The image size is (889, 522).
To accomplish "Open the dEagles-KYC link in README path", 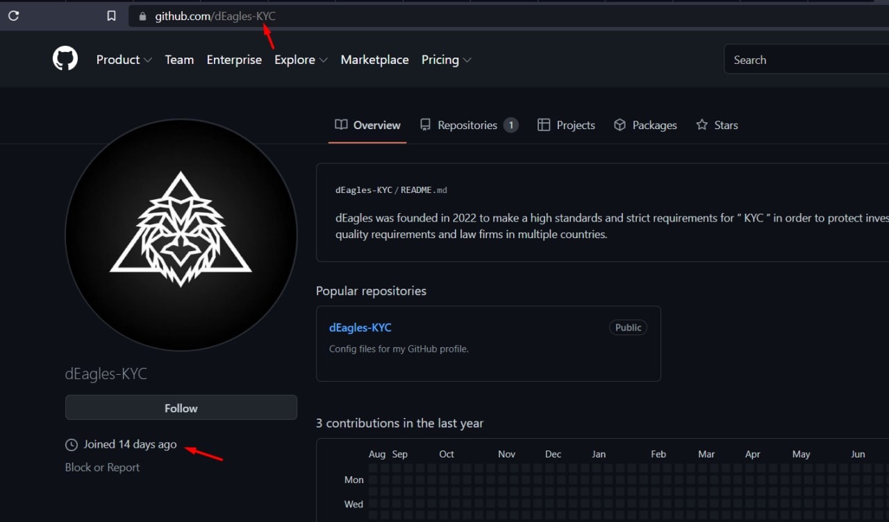I will click(365, 190).
